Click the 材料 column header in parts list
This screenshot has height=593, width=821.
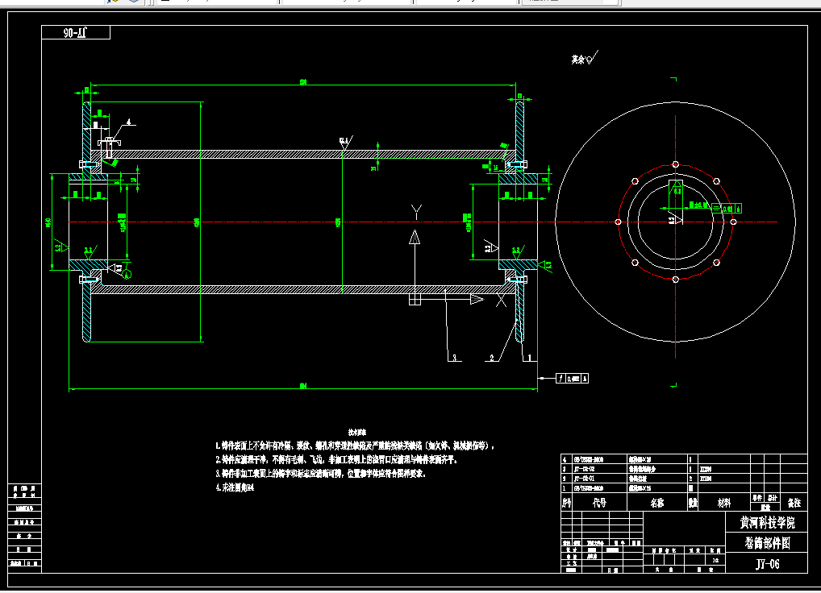click(724, 502)
